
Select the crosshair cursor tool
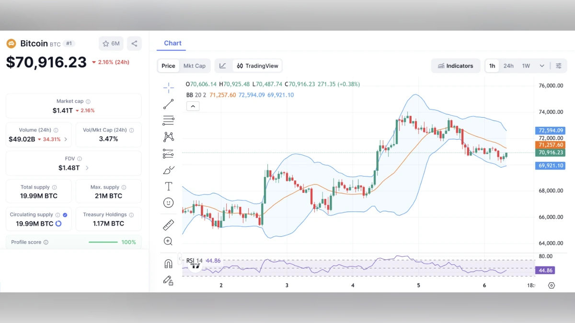168,88
